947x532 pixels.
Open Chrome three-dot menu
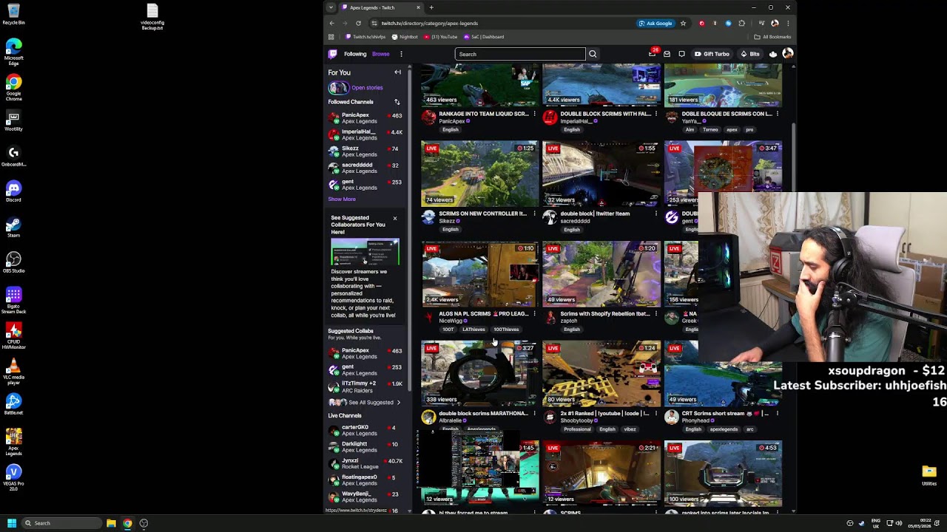pos(788,23)
